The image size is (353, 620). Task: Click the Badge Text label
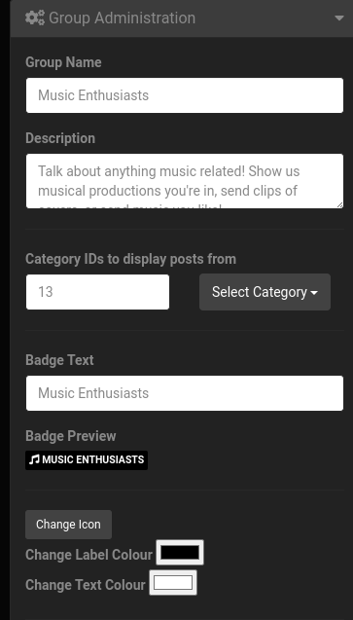[x=59, y=360]
